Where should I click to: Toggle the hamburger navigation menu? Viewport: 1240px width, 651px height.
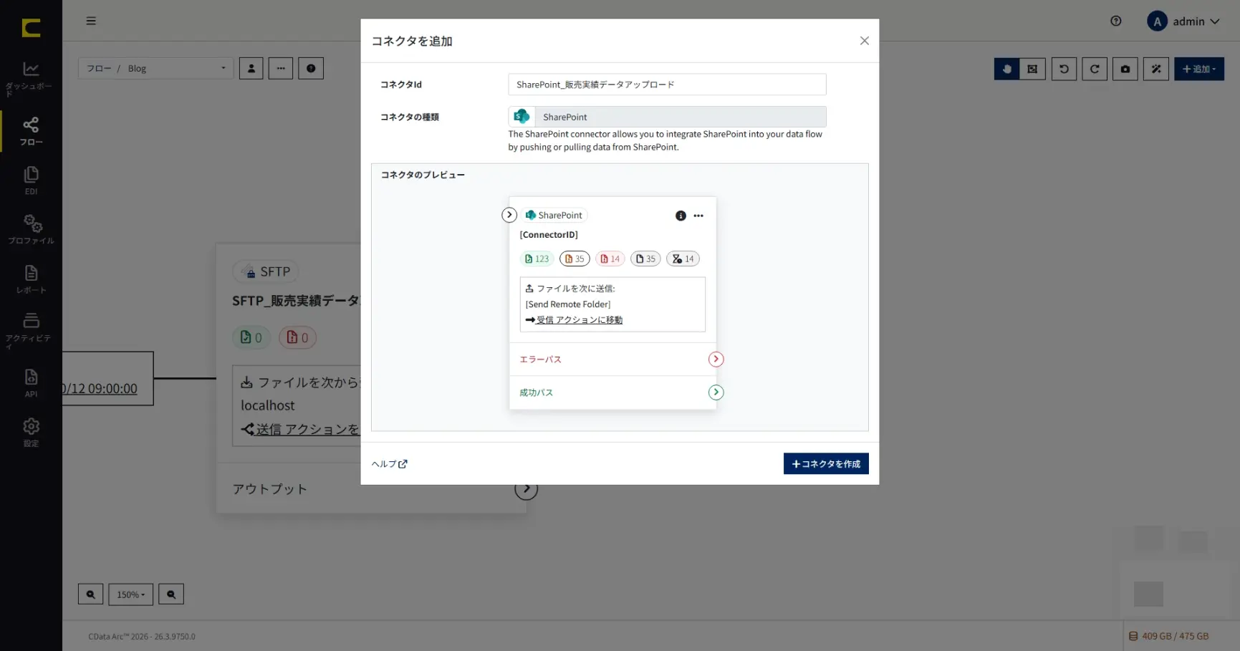(x=91, y=21)
